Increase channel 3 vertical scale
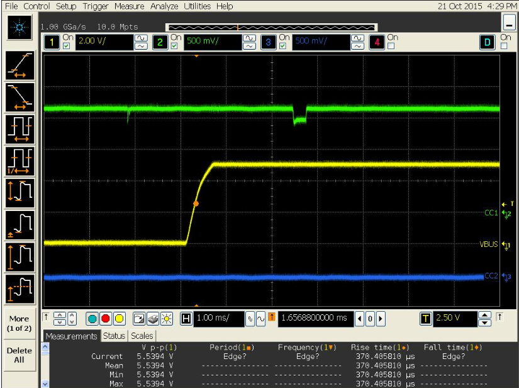The image size is (519, 388). coord(357,38)
